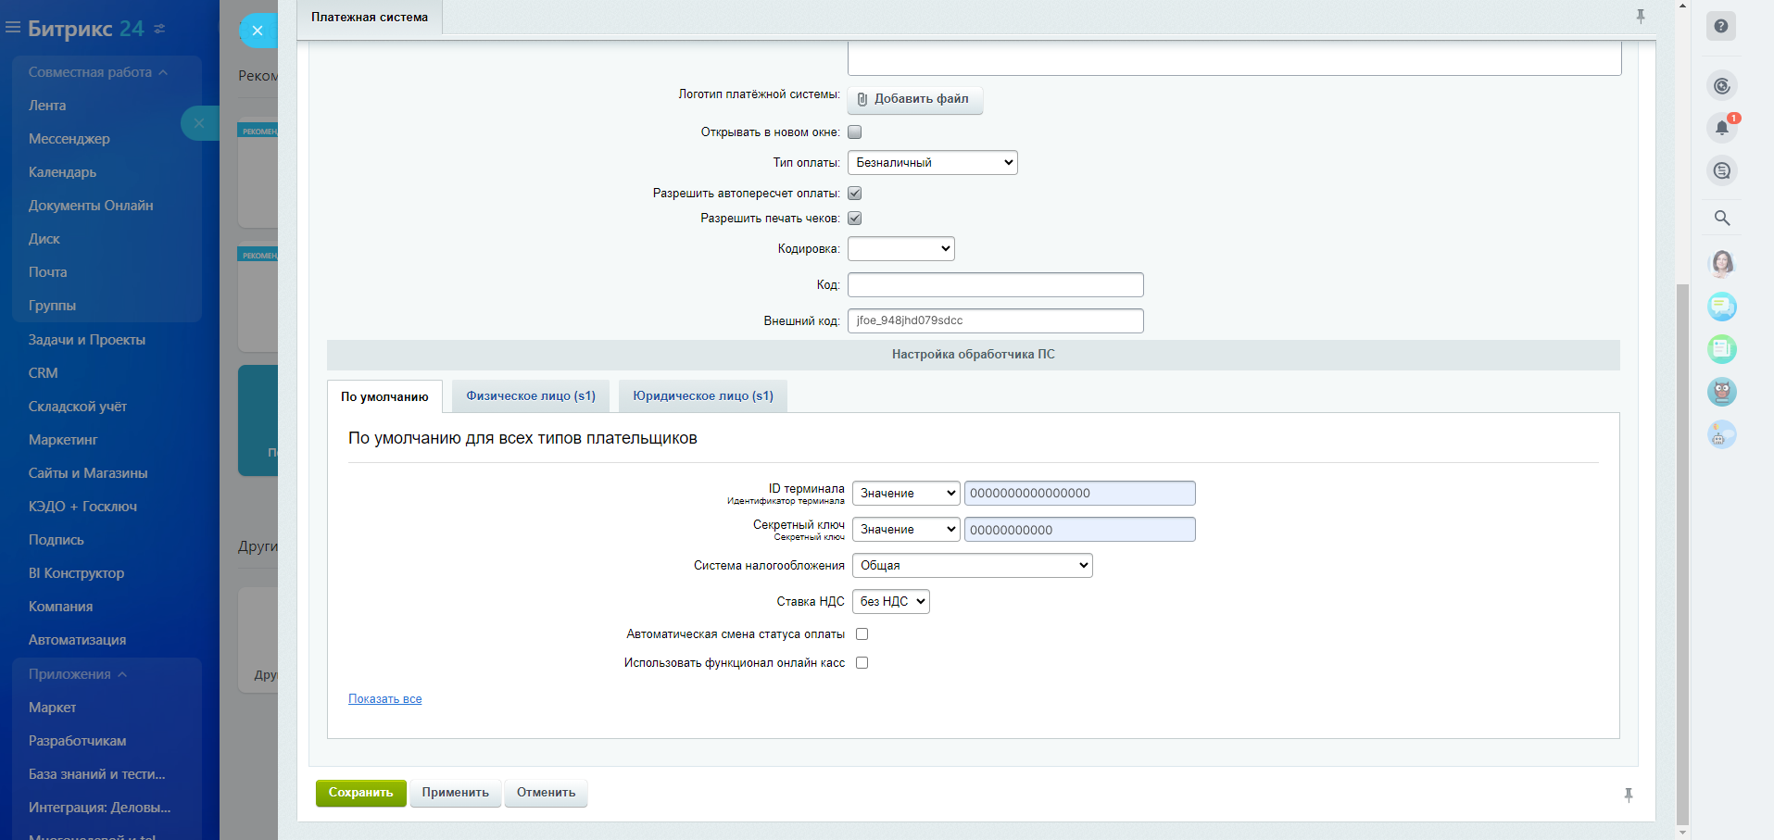Open notifications bell icon
Viewport: 1774px width, 840px height.
pyautogui.click(x=1721, y=128)
